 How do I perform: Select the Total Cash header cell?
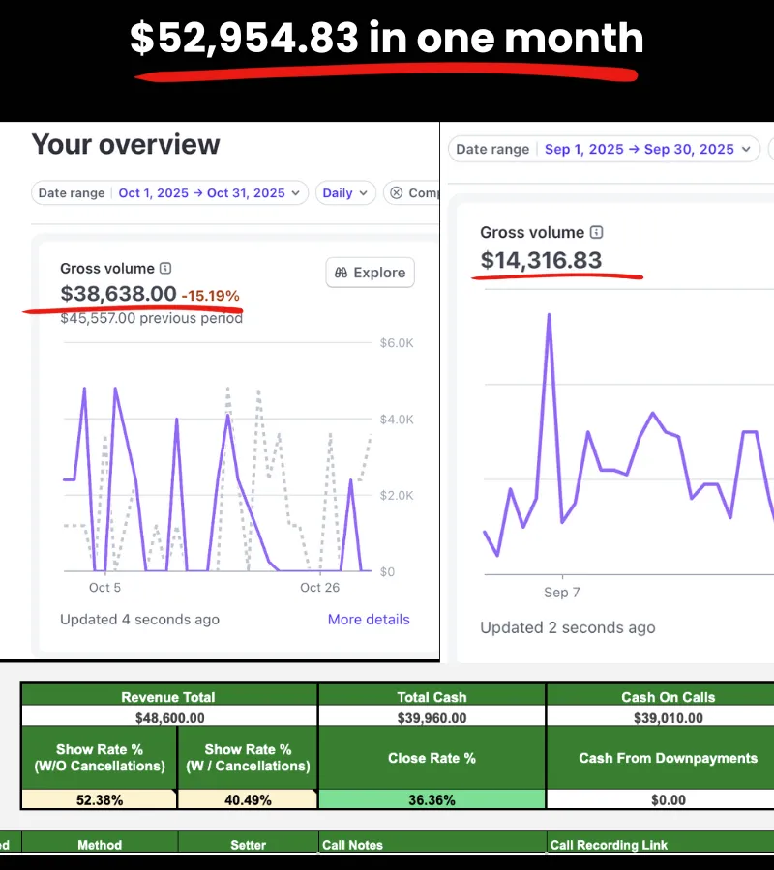coord(432,697)
